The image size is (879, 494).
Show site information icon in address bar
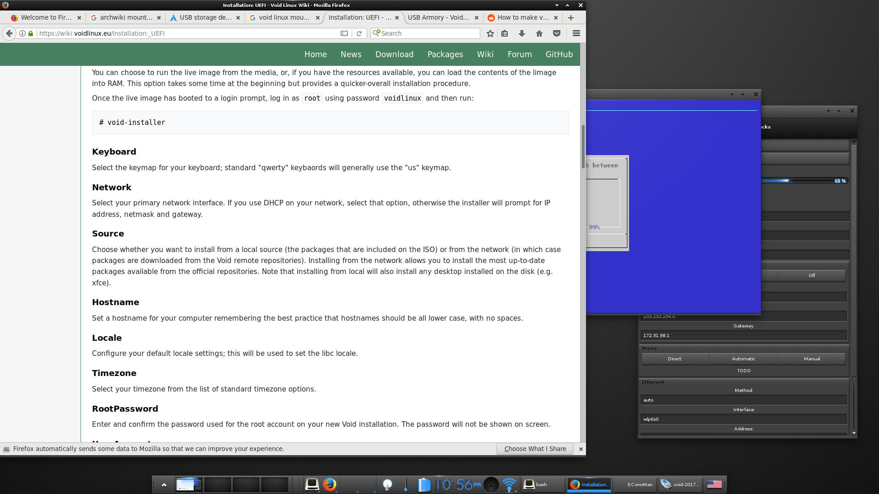[x=22, y=33]
